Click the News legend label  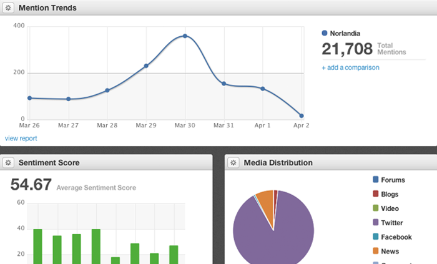[x=390, y=252]
